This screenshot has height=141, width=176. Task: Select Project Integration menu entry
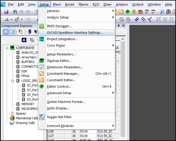click(x=76, y=39)
